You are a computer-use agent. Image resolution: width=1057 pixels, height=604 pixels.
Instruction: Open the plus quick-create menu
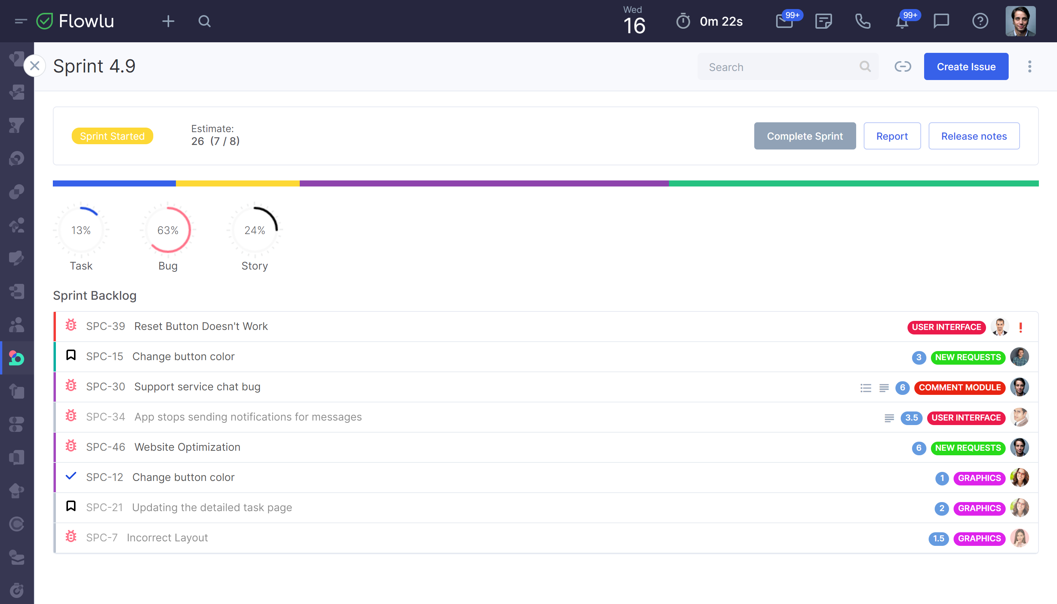[x=168, y=21]
